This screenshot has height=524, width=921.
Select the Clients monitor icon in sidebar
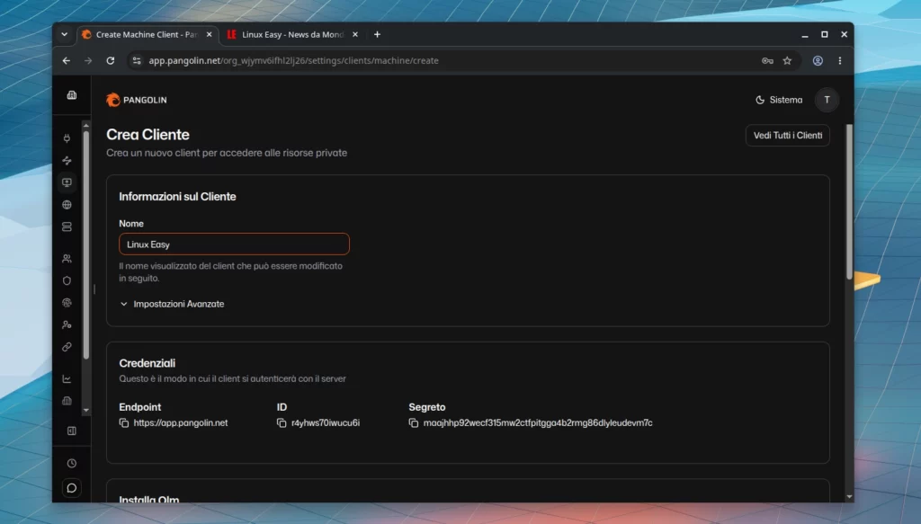coord(67,182)
